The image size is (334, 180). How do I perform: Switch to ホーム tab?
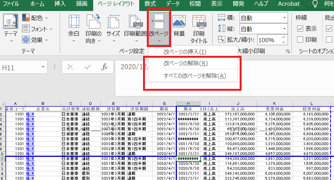[x=37, y=4]
